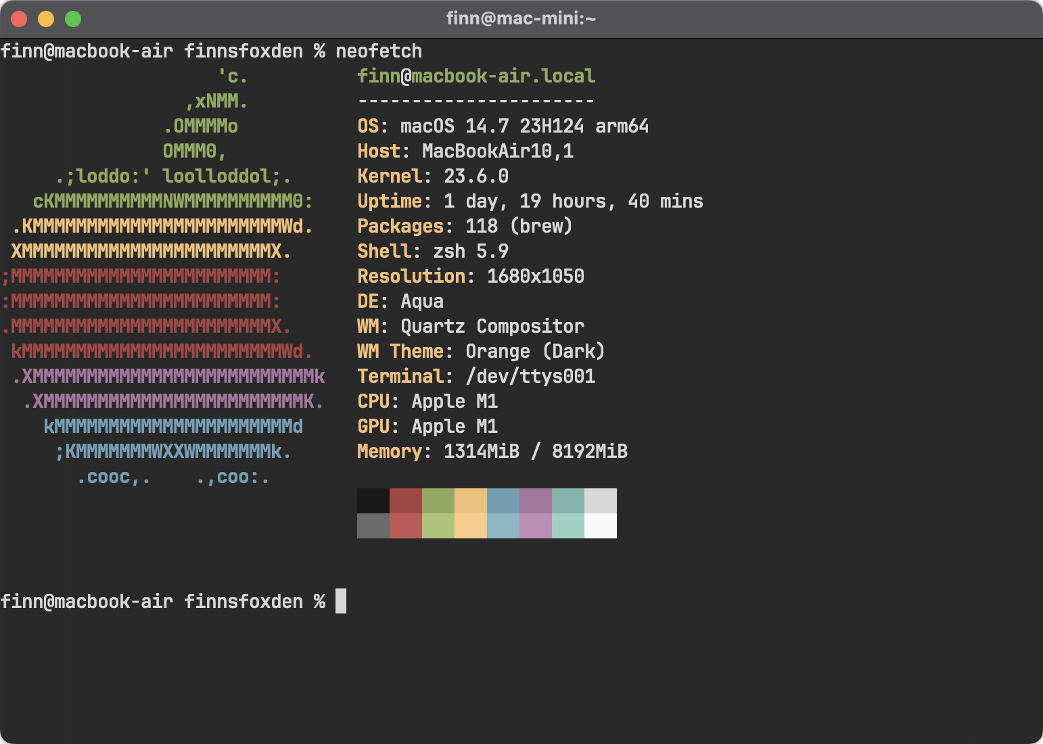1043x744 pixels.
Task: Click the Packages line 118 (brew)
Action: (465, 226)
